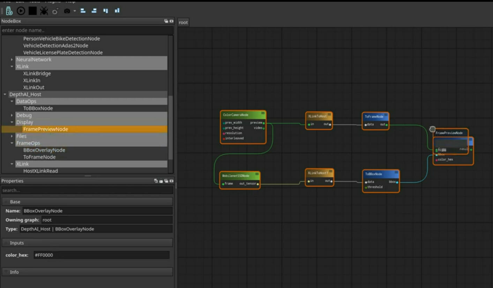Viewport: 493px width, 288px height.
Task: Close the Properties panel
Action: pos(171,181)
